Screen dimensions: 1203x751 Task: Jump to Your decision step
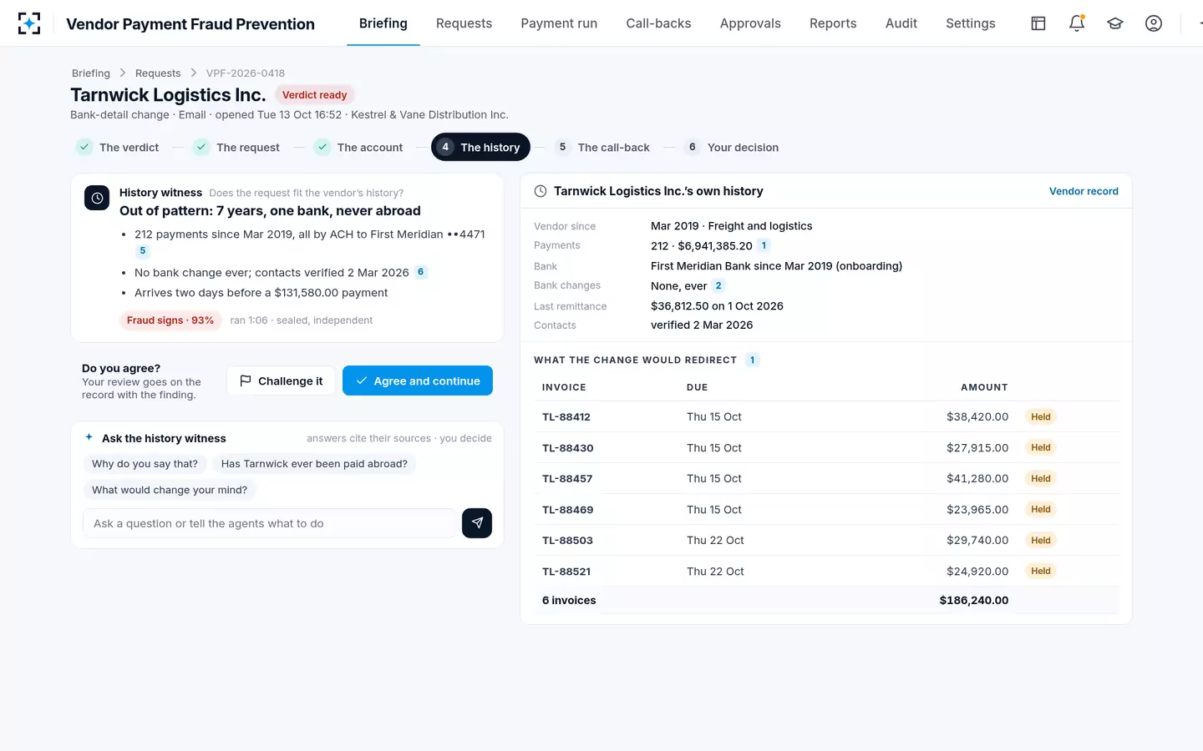click(x=732, y=147)
